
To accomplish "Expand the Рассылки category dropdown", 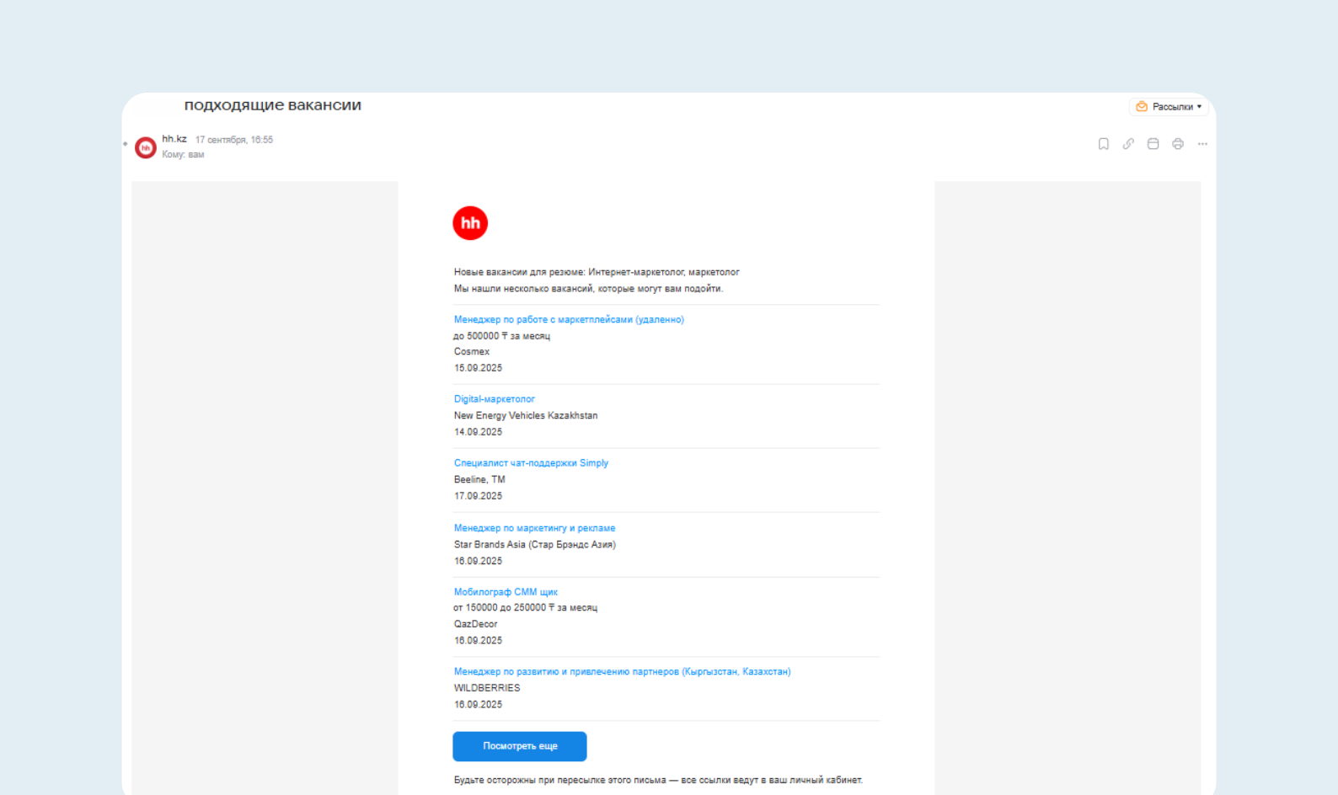I will tap(1169, 107).
